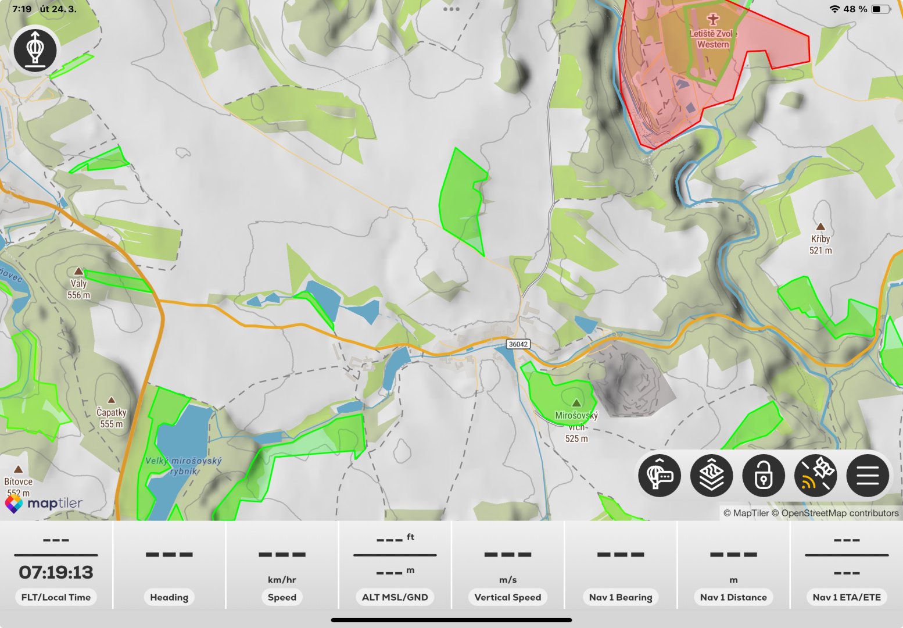Tap the three-dots handle at top center

click(451, 9)
